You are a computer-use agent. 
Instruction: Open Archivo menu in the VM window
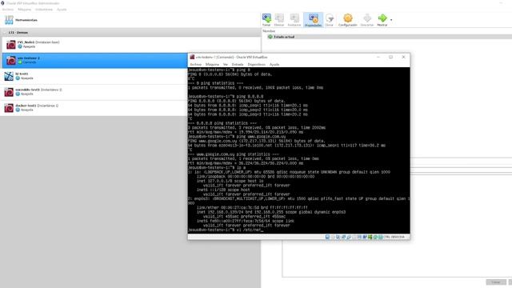pyautogui.click(x=195, y=65)
